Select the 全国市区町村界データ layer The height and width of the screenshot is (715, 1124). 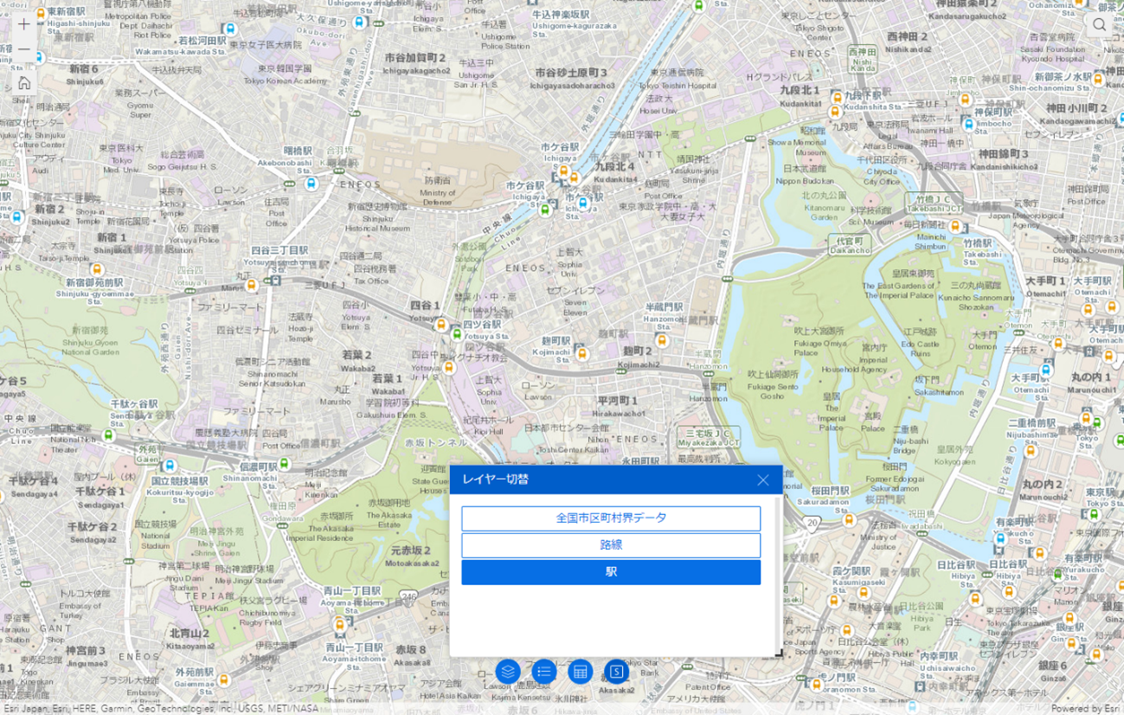[611, 519]
